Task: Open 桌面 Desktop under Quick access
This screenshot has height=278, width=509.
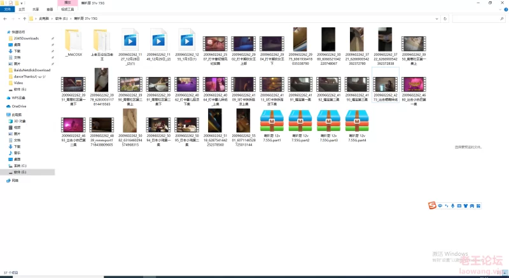Action: coord(15,45)
